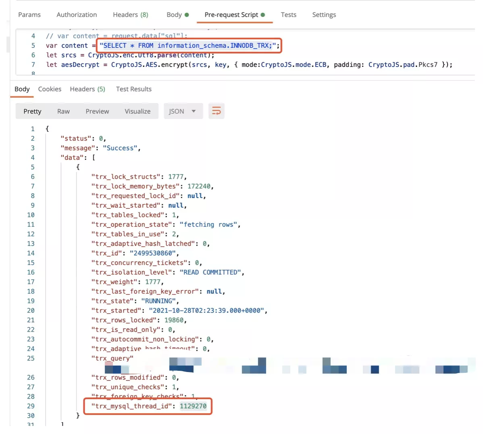Go to the Tests tab

click(289, 15)
